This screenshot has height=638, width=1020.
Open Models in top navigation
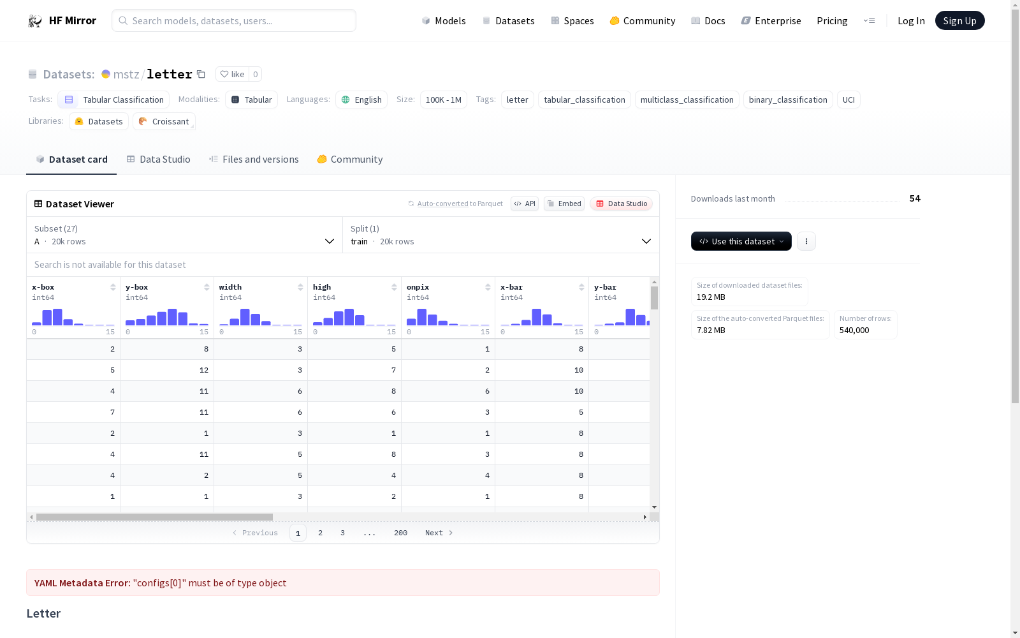click(444, 21)
